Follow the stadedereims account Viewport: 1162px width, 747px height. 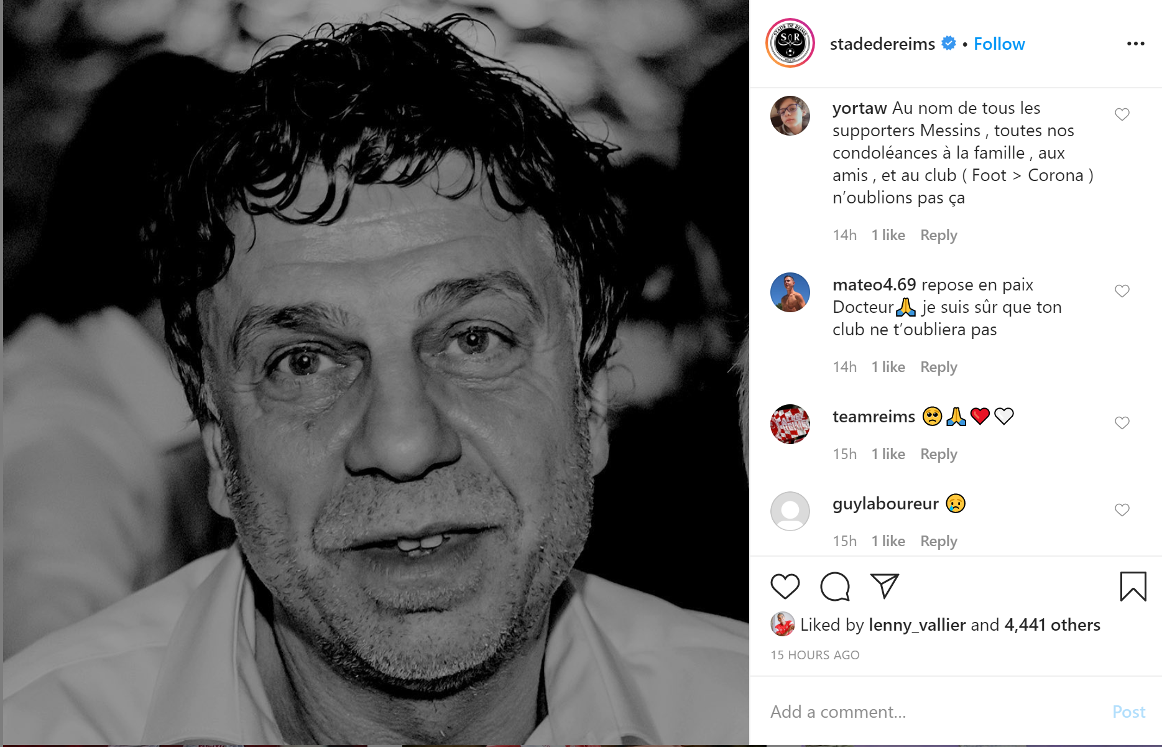[998, 44]
